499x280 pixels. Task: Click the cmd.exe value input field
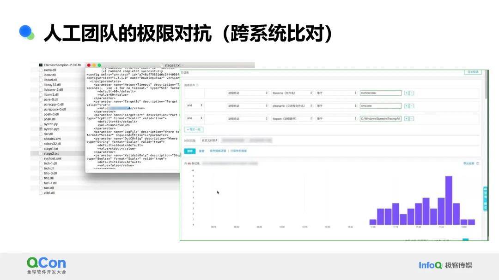[381, 106]
